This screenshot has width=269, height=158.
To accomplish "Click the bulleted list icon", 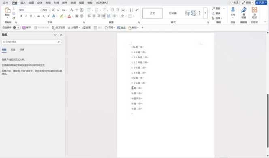I will pyautogui.click(x=89, y=10).
